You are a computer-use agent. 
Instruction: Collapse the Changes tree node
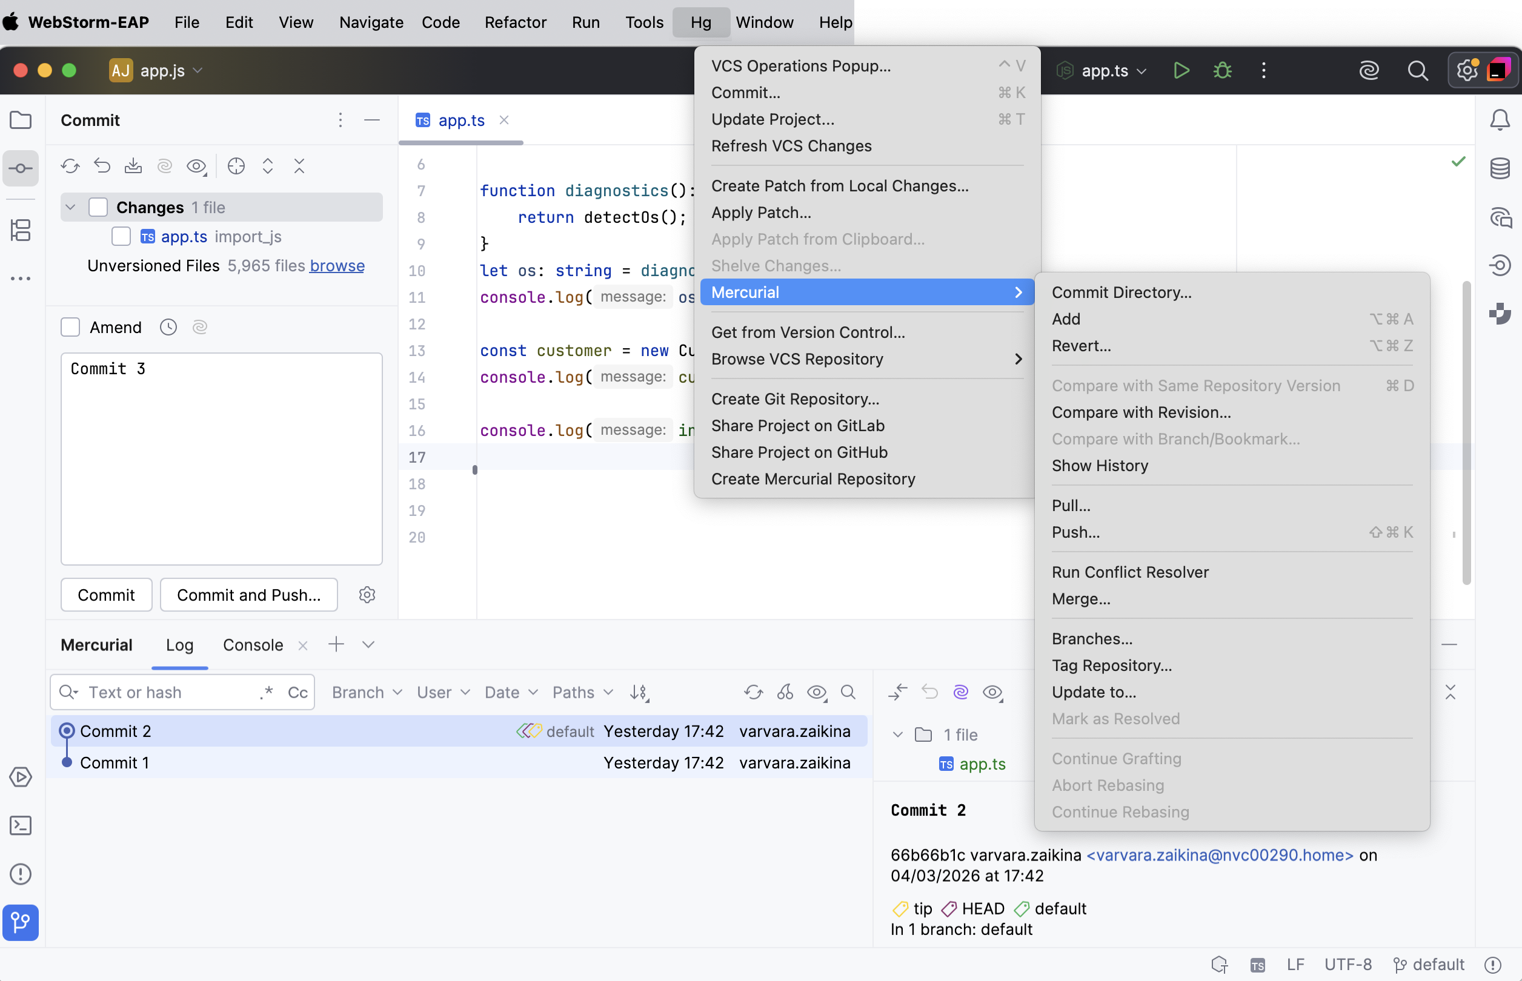[x=71, y=207]
